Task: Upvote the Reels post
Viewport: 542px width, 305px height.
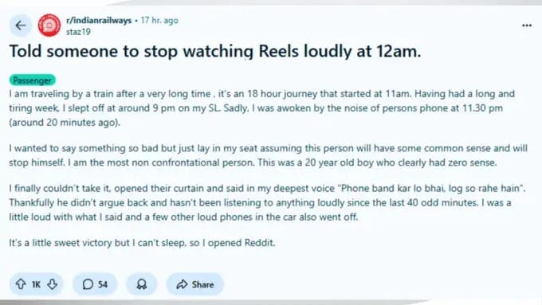Action: point(21,284)
